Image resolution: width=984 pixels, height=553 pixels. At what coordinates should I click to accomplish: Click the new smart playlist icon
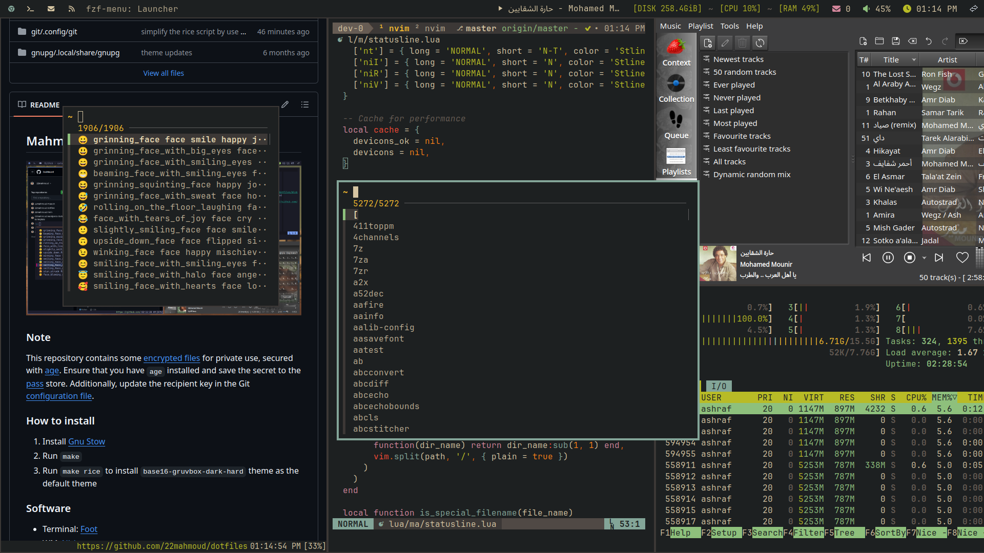pos(708,43)
